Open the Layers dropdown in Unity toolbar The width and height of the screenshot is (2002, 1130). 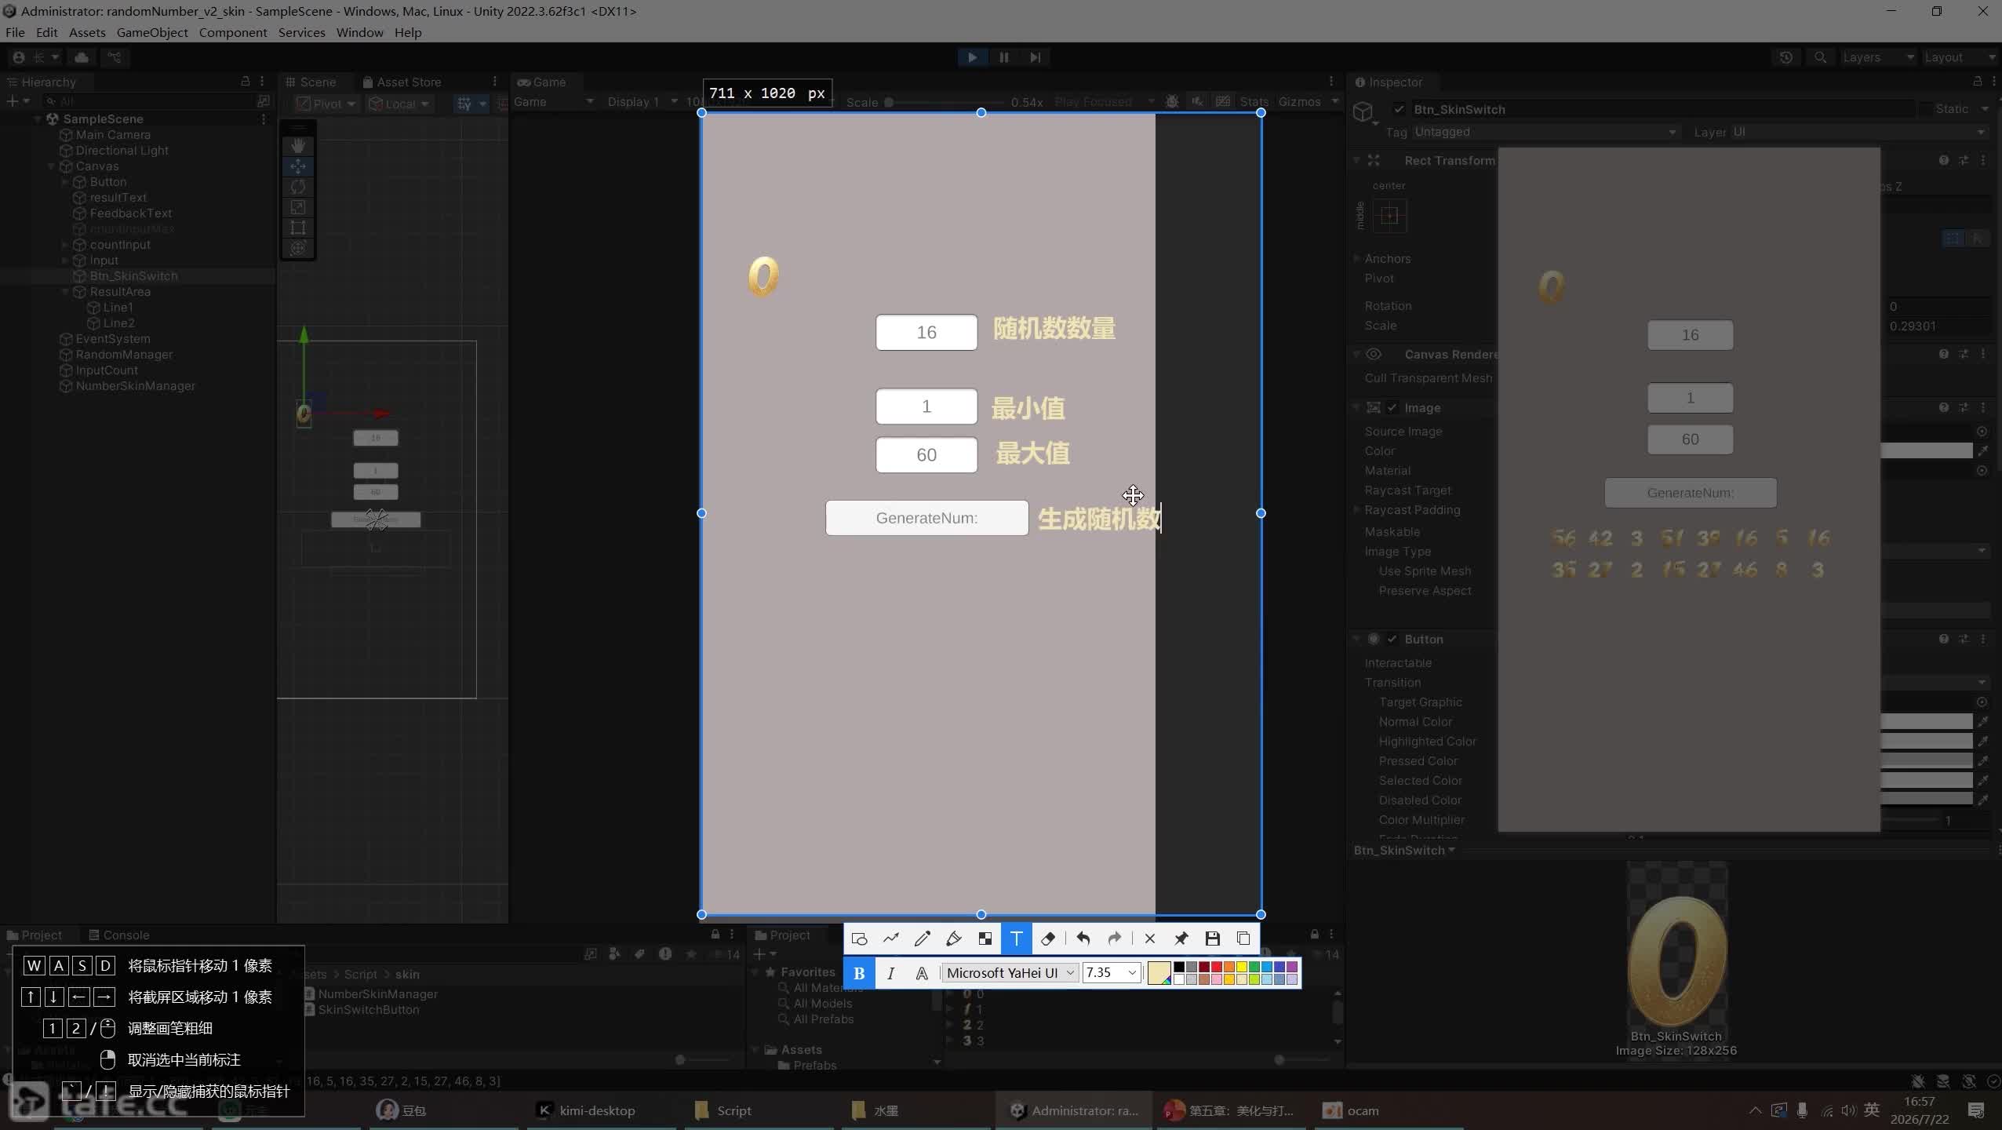pyautogui.click(x=1878, y=57)
